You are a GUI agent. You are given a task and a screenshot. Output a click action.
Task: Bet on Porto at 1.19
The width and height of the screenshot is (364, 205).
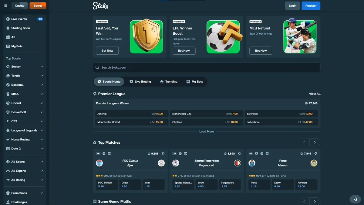(259, 185)
